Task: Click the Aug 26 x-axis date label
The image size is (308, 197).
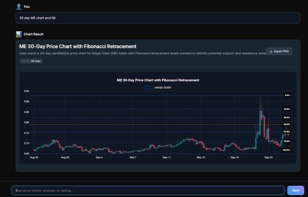Action: tap(34, 157)
